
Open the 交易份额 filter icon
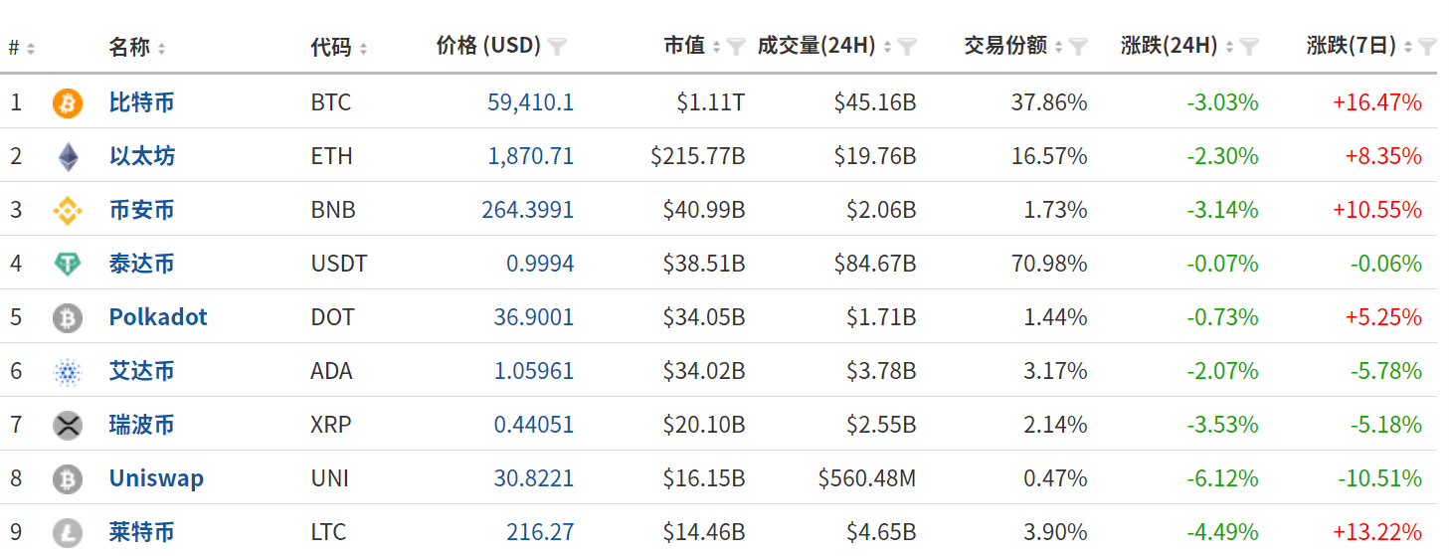click(x=1078, y=46)
